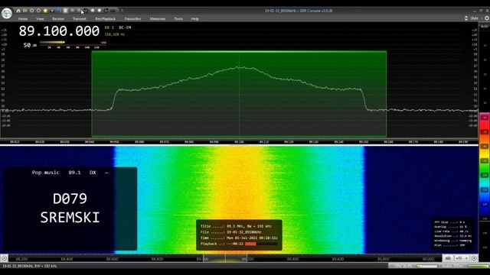The image size is (490, 275).
Task: Open the Style dropdown
Action: (475, 18)
